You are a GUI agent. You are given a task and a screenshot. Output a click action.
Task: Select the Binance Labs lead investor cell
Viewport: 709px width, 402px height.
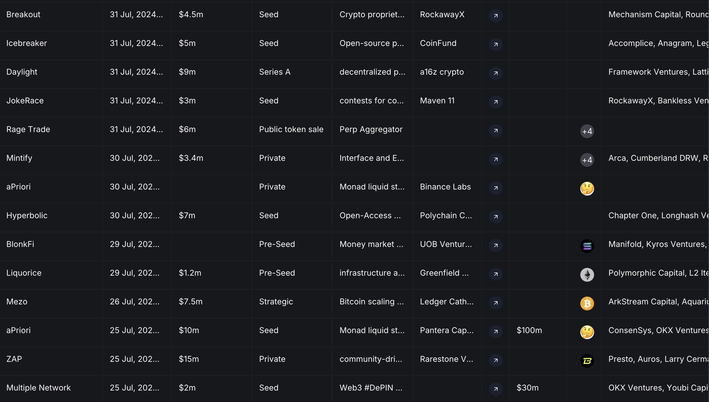[445, 187]
